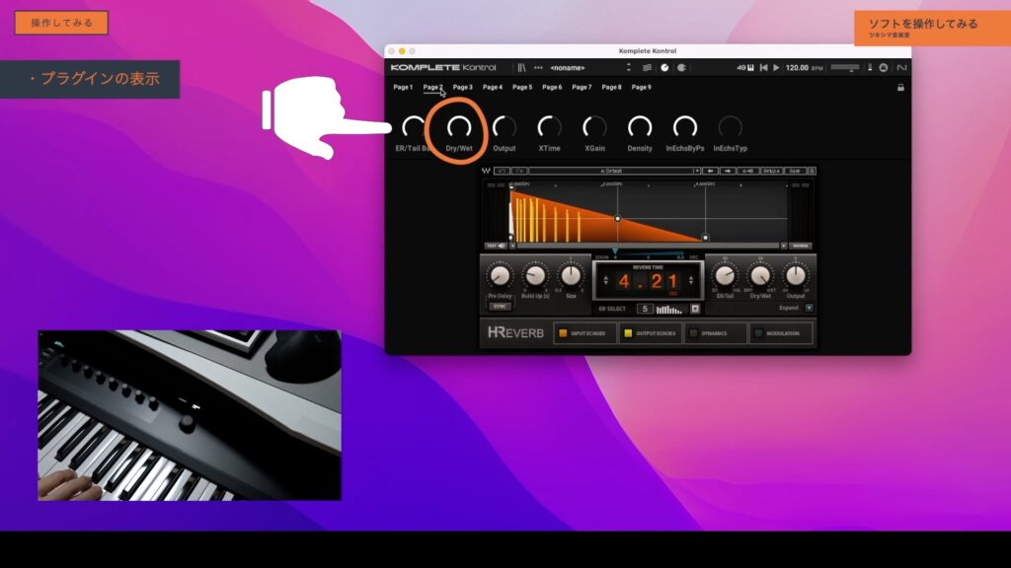The width and height of the screenshot is (1011, 568).
Task: Click the lock icon beside the page tabs
Action: point(899,87)
